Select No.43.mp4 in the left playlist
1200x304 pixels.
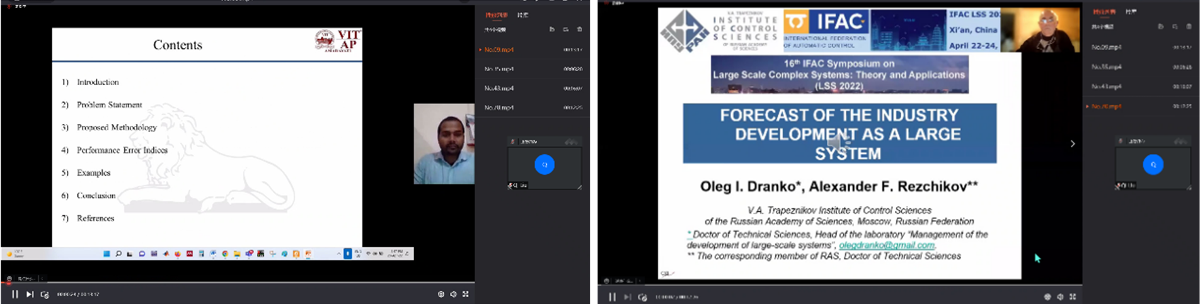[499, 88]
